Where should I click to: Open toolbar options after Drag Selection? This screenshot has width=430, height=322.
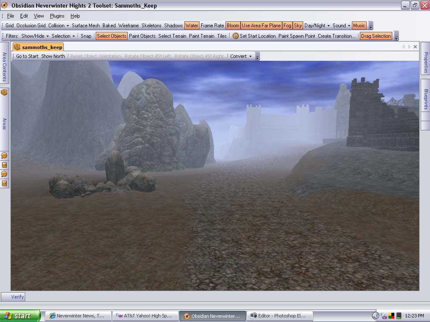tap(397, 36)
